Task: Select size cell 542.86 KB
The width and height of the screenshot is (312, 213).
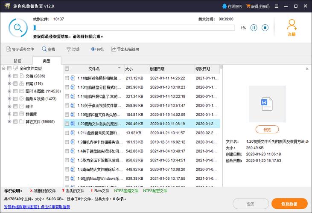Action: click(x=134, y=151)
